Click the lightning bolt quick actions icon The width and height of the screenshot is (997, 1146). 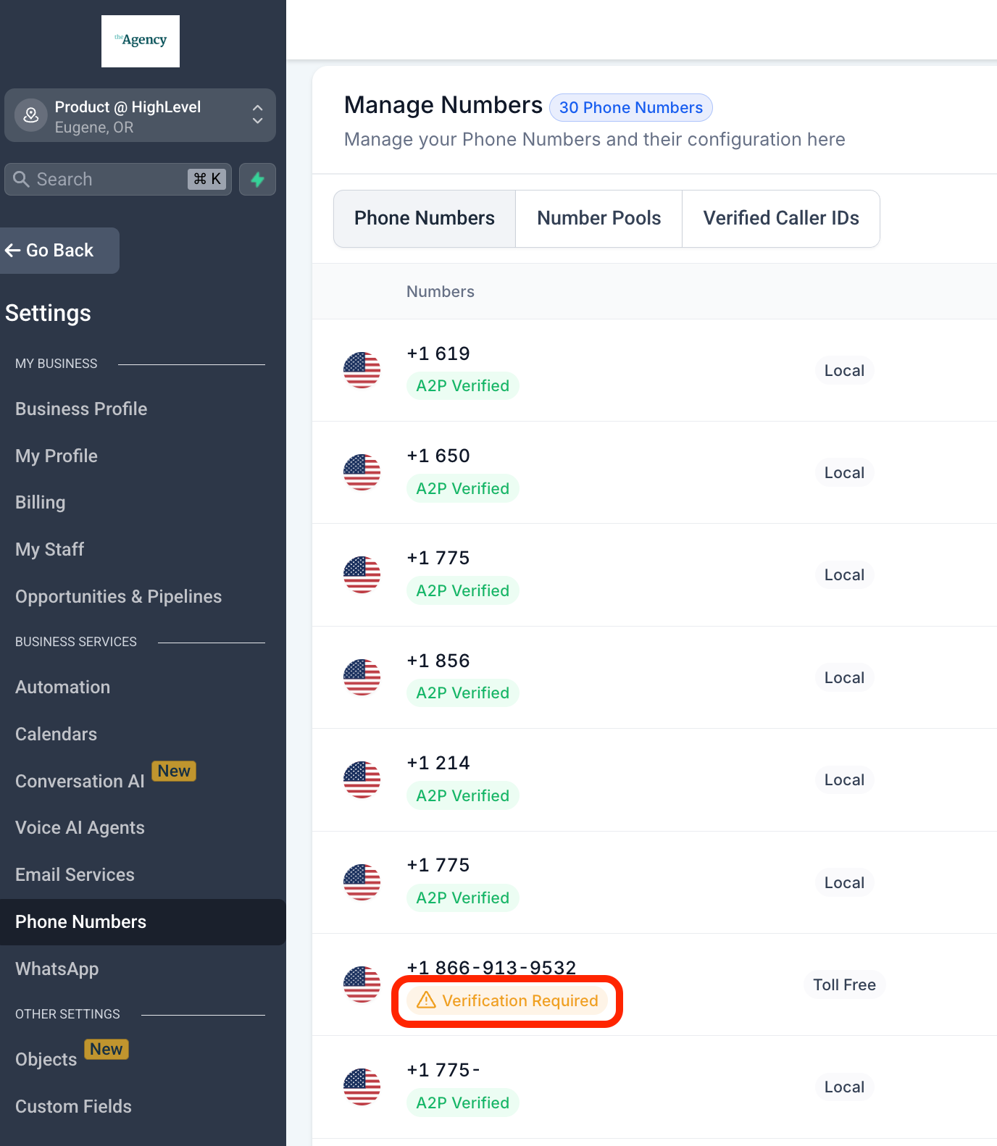[x=257, y=180]
